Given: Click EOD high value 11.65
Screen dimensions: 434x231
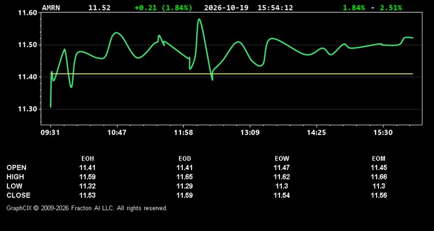Looking at the screenshot, I should (x=185, y=177).
